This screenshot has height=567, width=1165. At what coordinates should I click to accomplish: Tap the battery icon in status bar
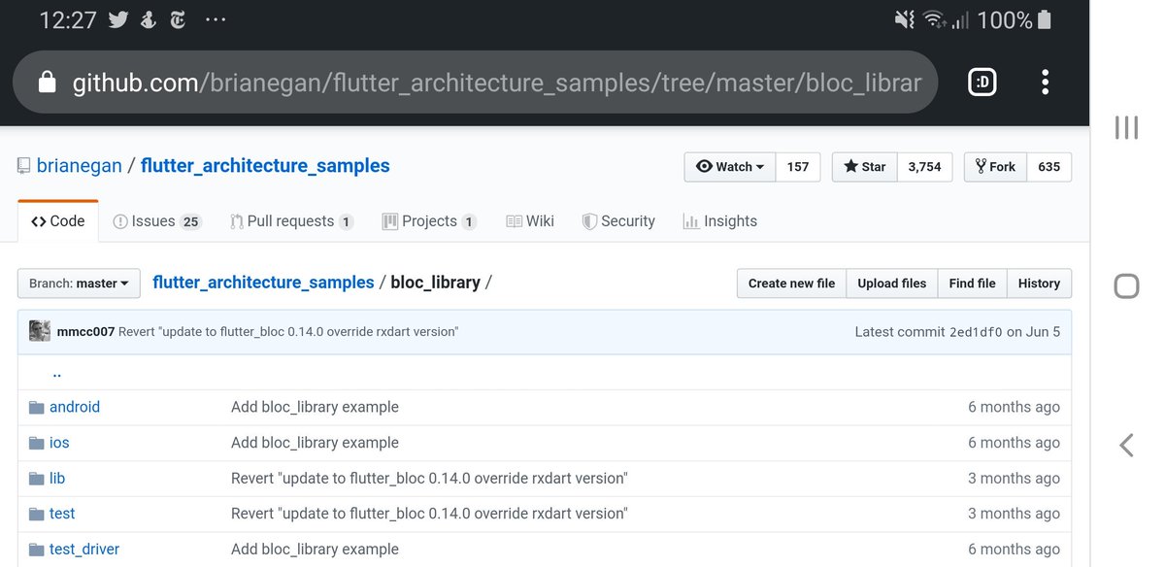click(1045, 19)
